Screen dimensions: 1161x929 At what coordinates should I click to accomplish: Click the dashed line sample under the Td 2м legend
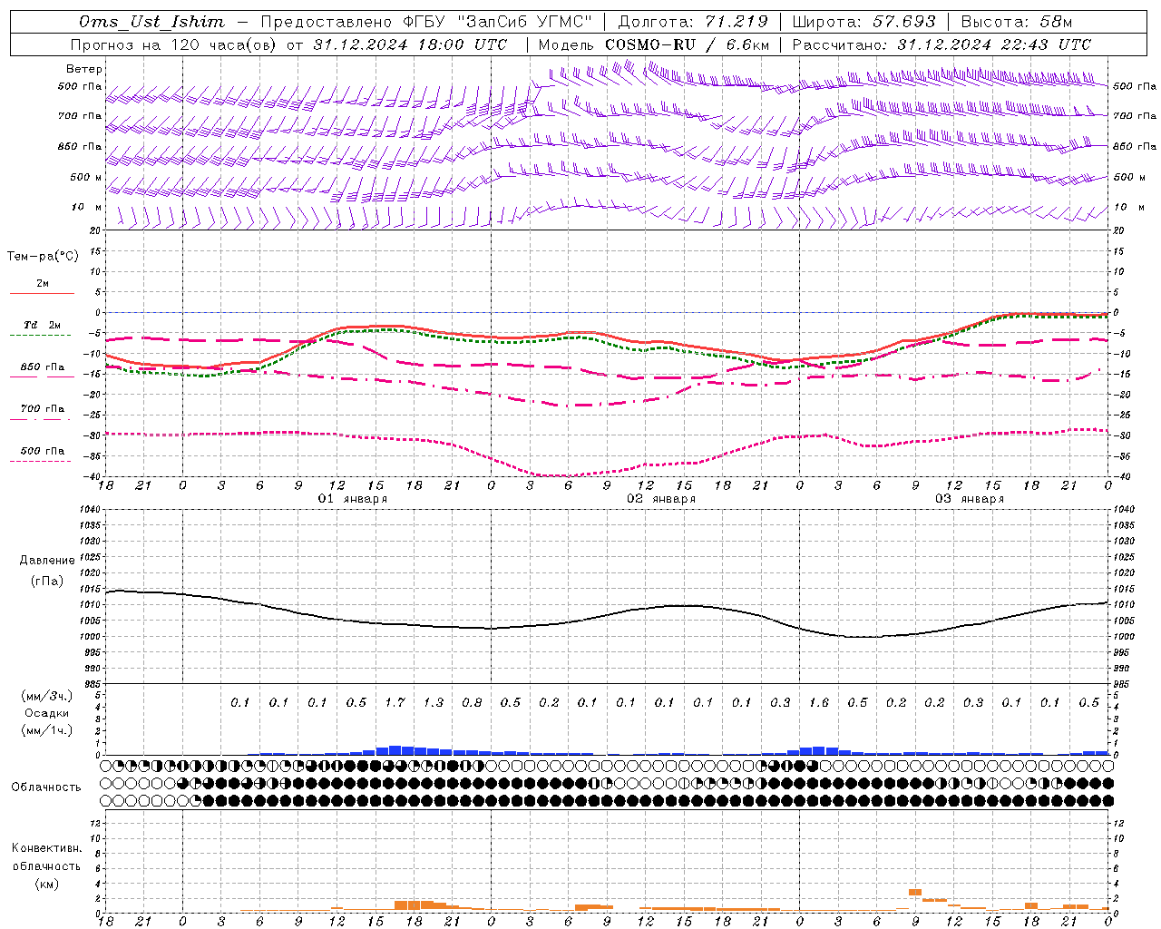tap(41, 335)
